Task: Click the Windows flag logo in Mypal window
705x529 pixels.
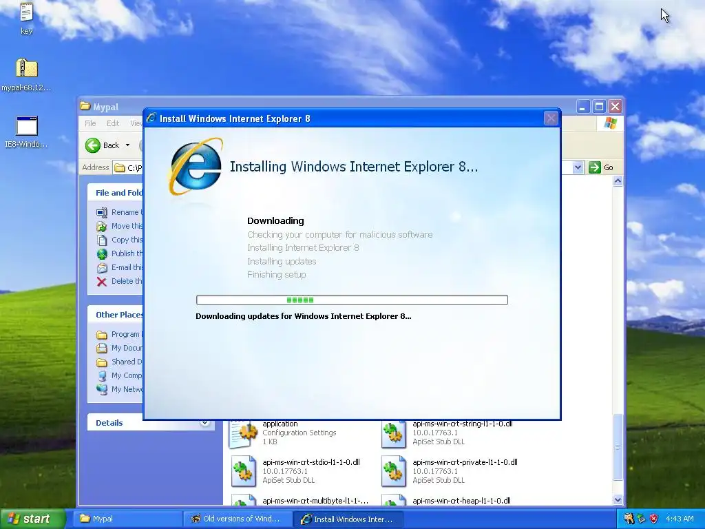Action: (x=610, y=123)
